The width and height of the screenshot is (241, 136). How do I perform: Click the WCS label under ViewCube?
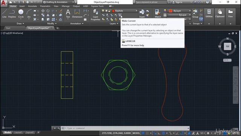coord(227,60)
